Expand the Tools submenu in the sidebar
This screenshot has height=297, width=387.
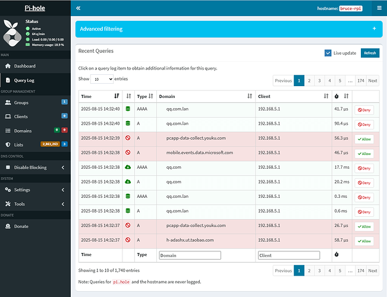pyautogui.click(x=35, y=204)
